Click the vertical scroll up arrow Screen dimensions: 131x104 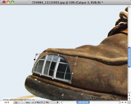(129, 95)
